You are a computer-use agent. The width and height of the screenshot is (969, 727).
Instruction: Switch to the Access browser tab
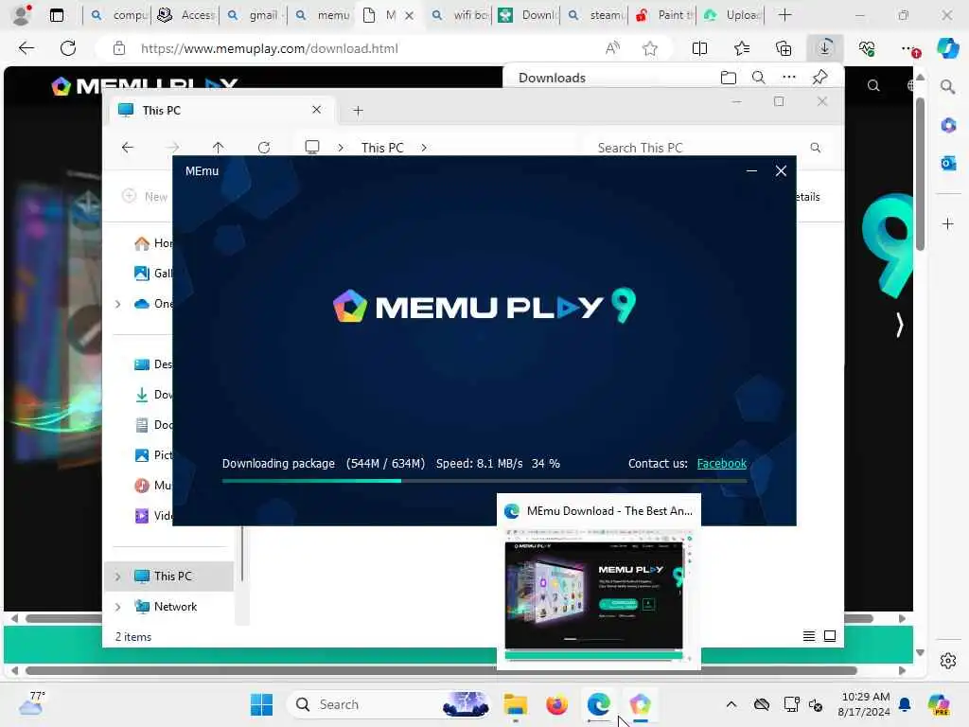click(x=185, y=15)
